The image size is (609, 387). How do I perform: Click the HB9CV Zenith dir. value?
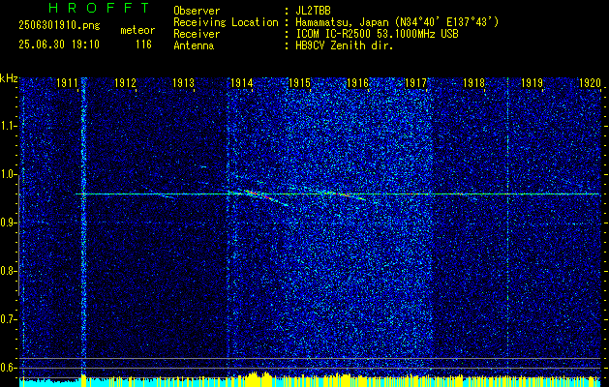tap(345, 45)
